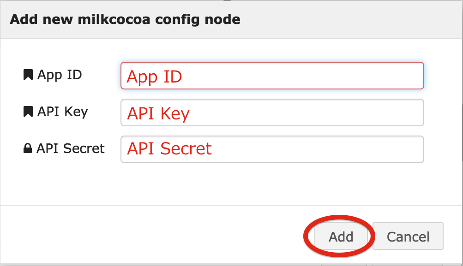Focus the API Key input field
This screenshot has width=463, height=266.
(x=272, y=112)
